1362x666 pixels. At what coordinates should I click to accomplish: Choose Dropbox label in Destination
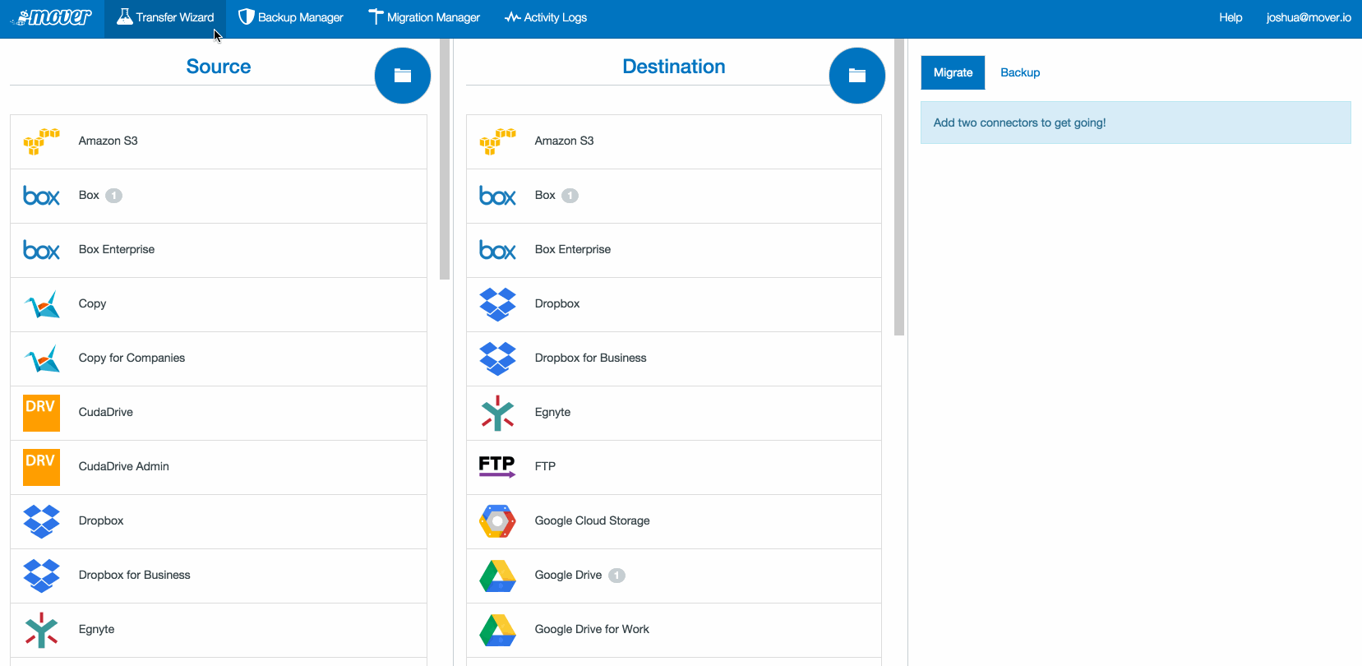point(557,303)
